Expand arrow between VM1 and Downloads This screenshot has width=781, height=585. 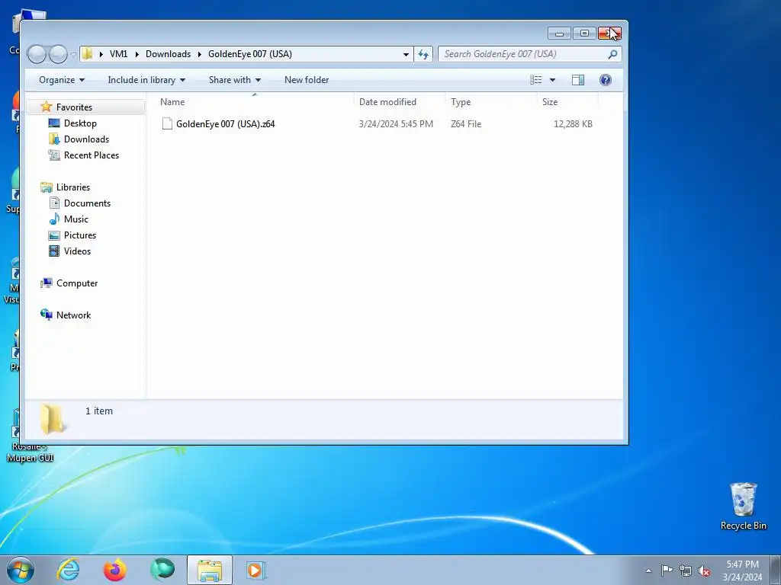(137, 54)
